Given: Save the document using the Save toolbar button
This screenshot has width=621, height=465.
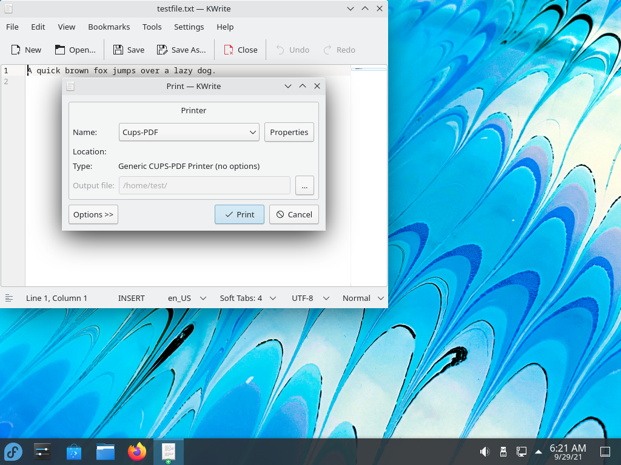Looking at the screenshot, I should [129, 50].
